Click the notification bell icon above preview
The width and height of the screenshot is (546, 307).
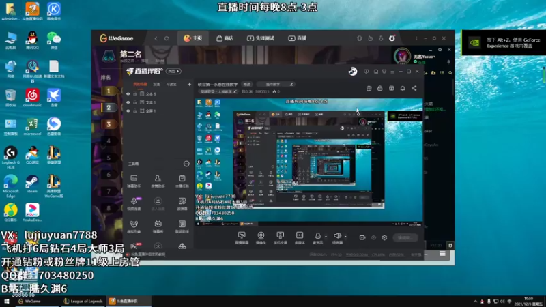tap(403, 89)
